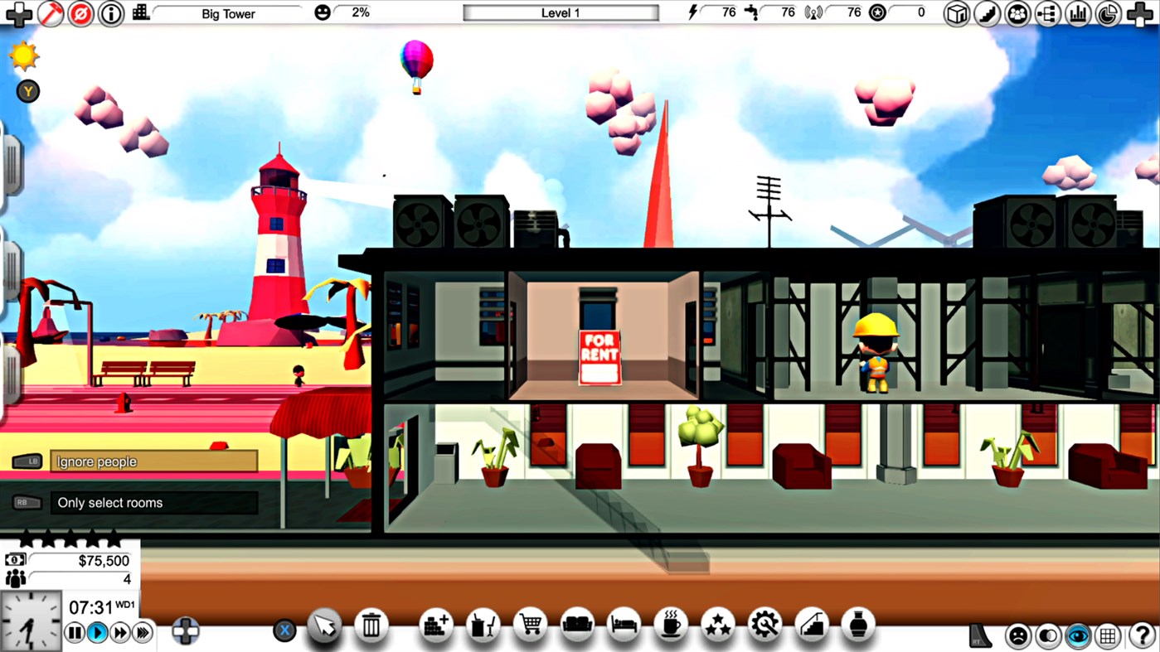1160x652 pixels.
Task: Open the staircase transport category
Action: coord(813,625)
